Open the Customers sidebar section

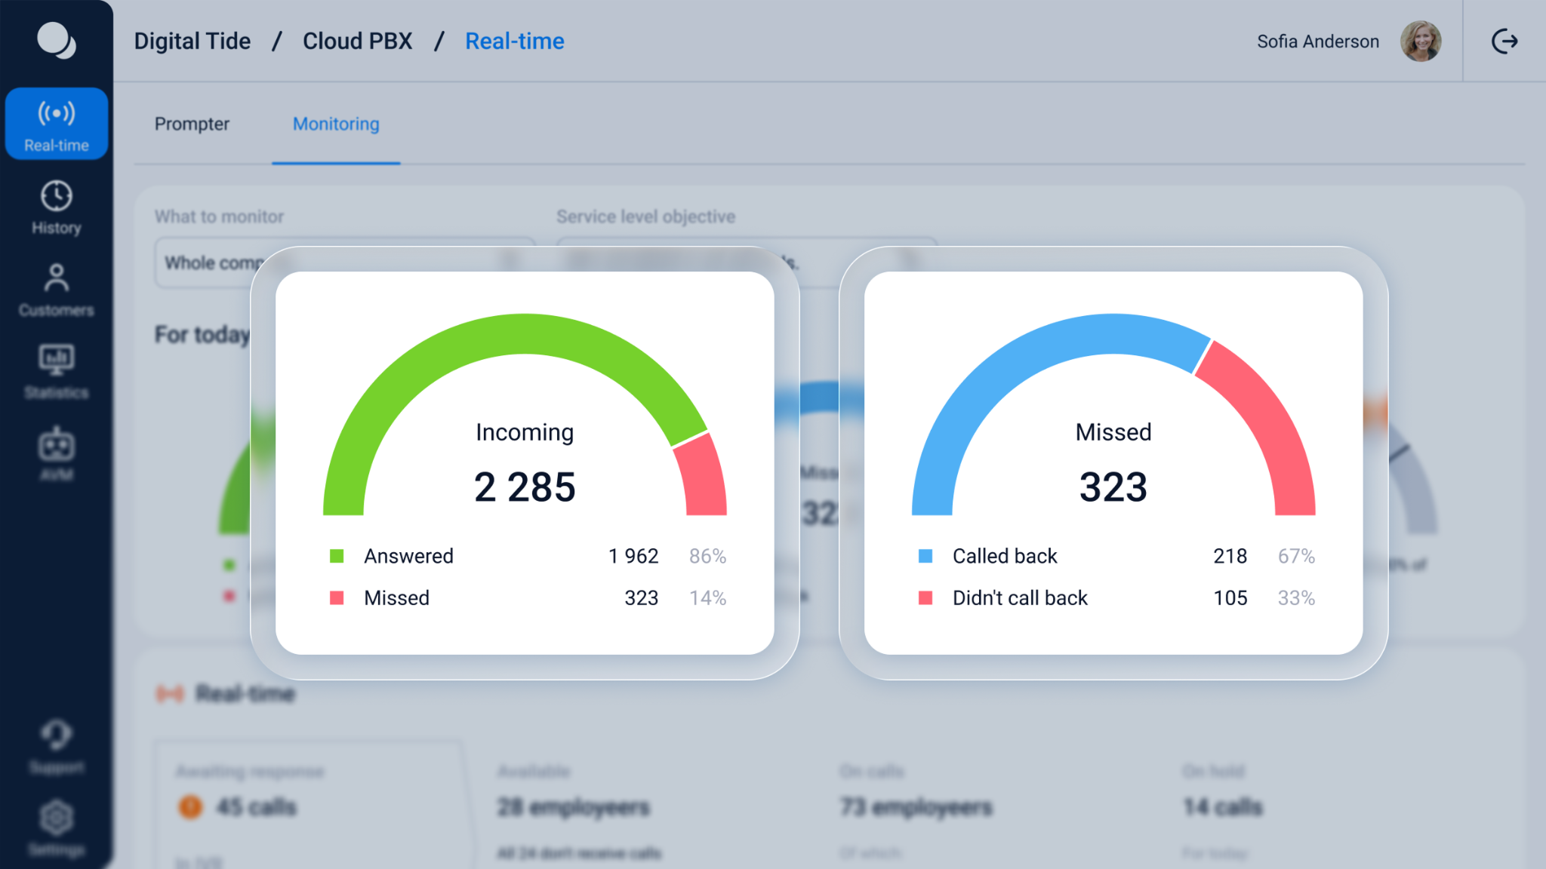pyautogui.click(x=57, y=290)
